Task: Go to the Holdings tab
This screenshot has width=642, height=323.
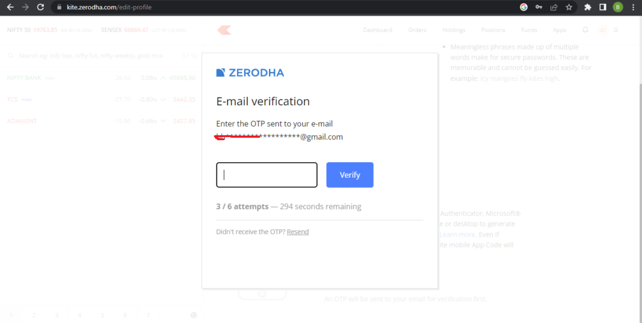Action: (x=454, y=30)
